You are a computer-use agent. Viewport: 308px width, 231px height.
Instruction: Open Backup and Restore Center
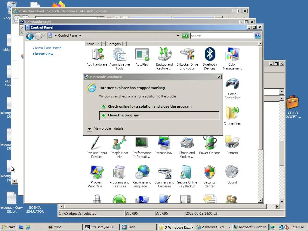coord(165,59)
